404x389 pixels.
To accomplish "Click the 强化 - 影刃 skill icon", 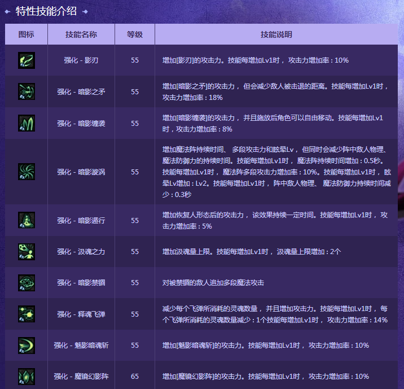I will (27, 60).
